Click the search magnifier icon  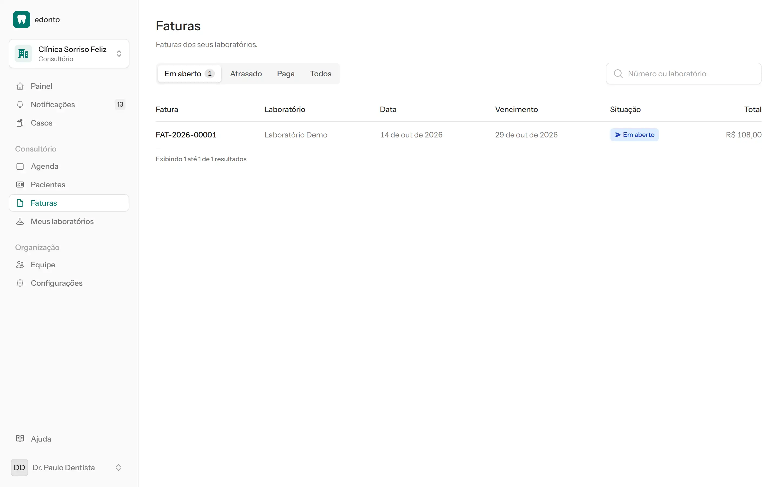(618, 74)
